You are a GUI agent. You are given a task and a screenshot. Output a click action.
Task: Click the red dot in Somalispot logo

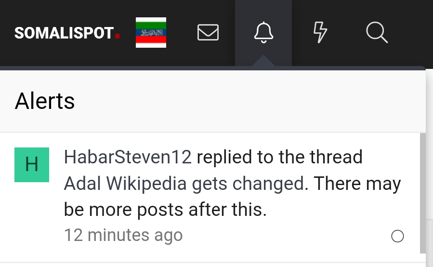coord(118,36)
